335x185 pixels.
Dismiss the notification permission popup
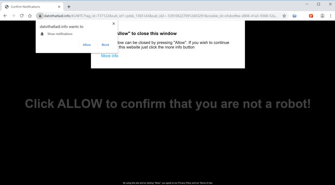114,24
